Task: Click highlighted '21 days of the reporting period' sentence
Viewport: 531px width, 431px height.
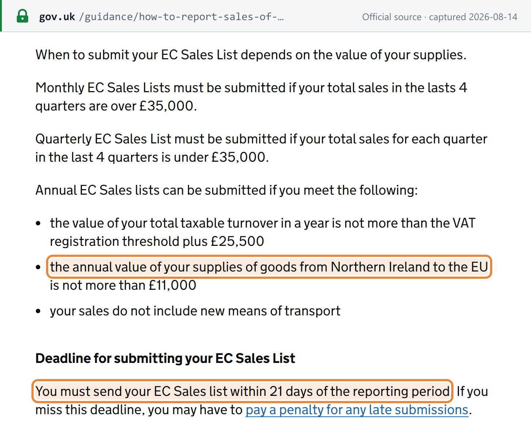Action: coord(242,391)
